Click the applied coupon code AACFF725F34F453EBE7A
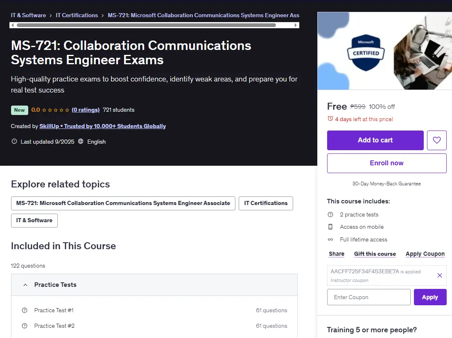 365,271
